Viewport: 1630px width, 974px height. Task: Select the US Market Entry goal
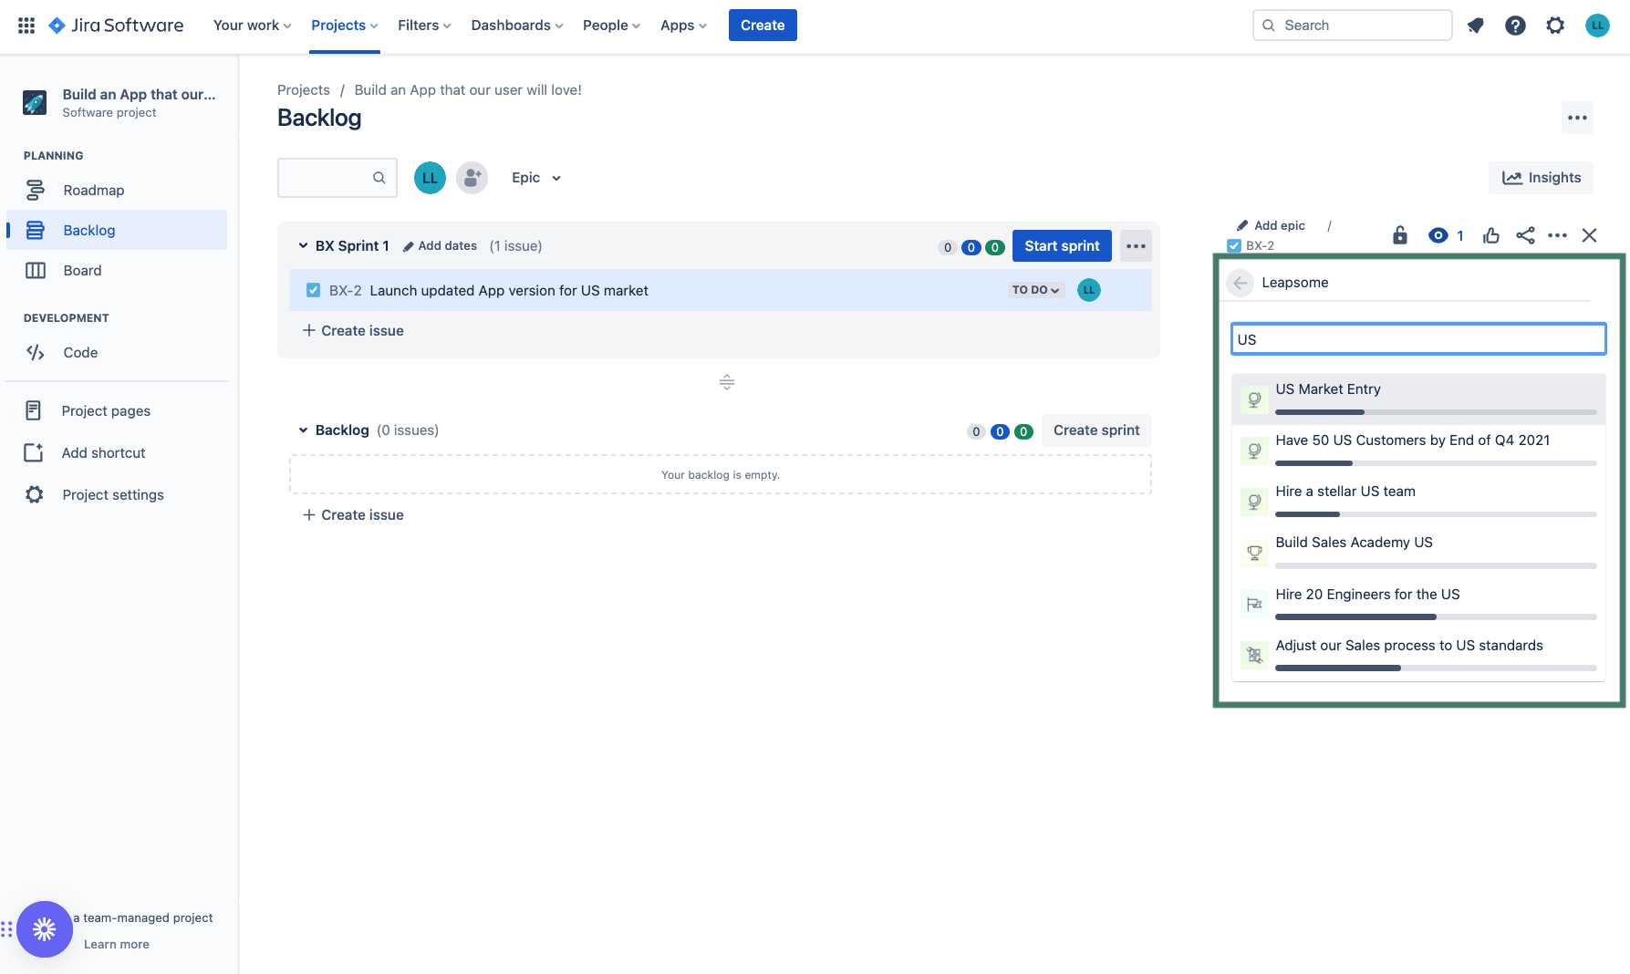coord(1418,399)
